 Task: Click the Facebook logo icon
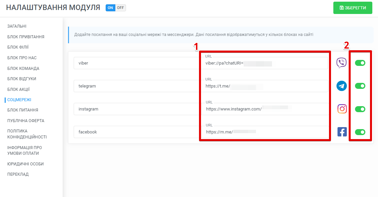tap(342, 132)
